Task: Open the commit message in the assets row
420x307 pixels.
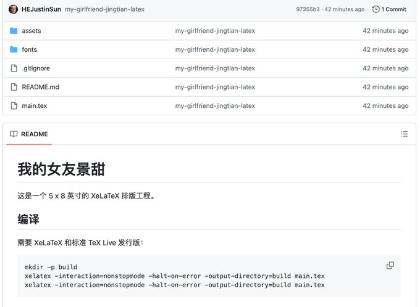Action: pyautogui.click(x=215, y=31)
